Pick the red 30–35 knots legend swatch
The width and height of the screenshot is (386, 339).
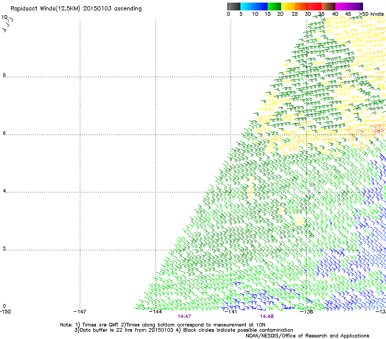pos(315,6)
